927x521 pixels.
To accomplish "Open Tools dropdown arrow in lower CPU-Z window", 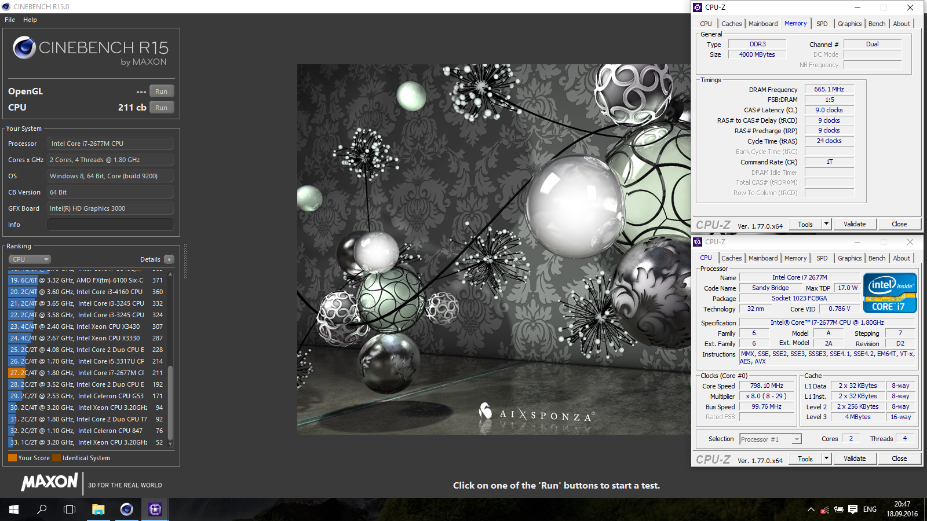I will [x=827, y=458].
